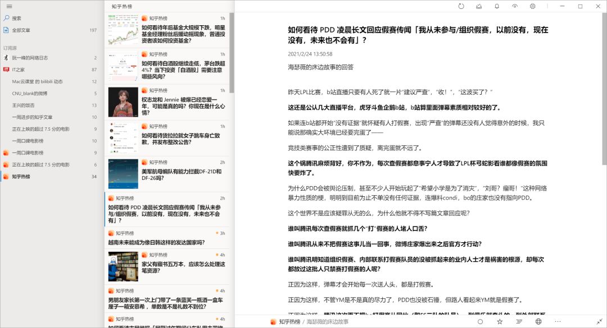The image size is (607, 328).
Task: Select 一周口碑电影榜 feed with count 9
Action: click(x=52, y=153)
